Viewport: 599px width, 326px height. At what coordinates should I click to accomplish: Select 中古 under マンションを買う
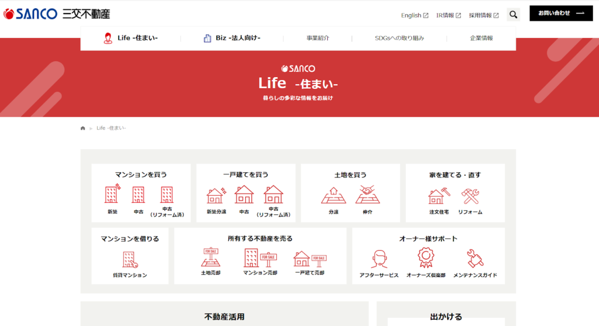point(138,200)
